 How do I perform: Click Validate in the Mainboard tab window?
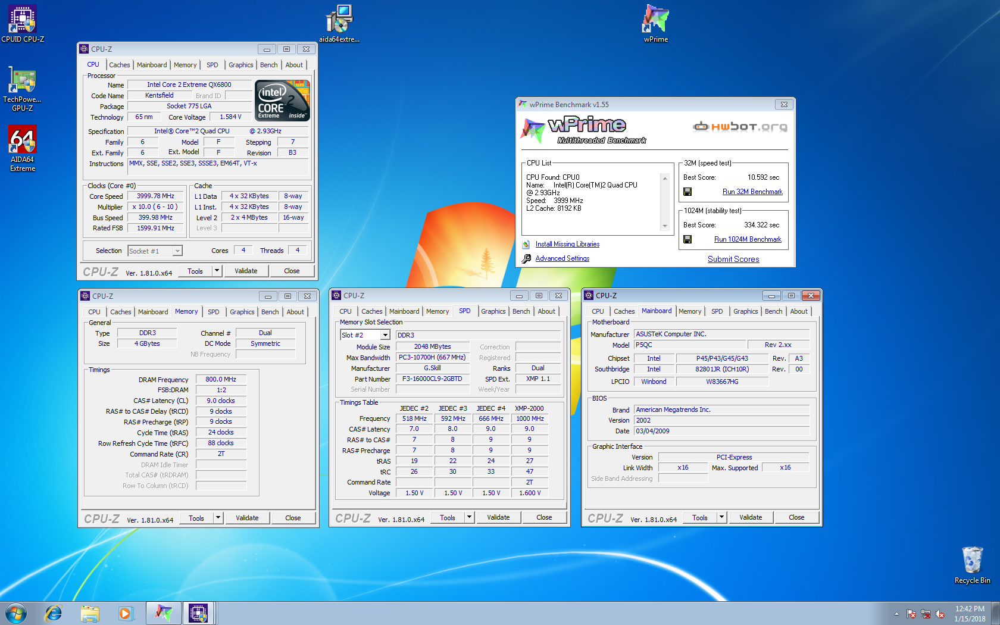coord(751,517)
